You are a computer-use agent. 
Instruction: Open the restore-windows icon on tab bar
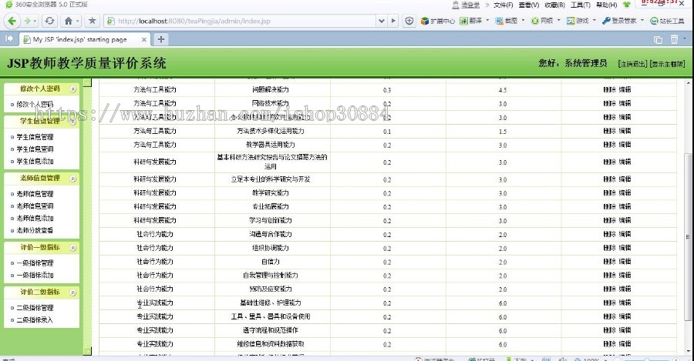(x=659, y=40)
